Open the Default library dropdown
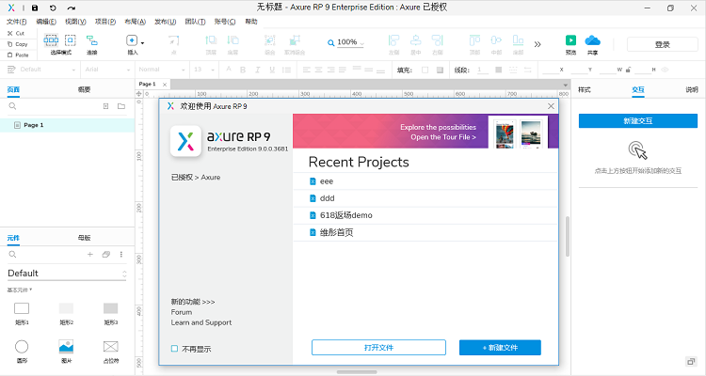 (67, 274)
